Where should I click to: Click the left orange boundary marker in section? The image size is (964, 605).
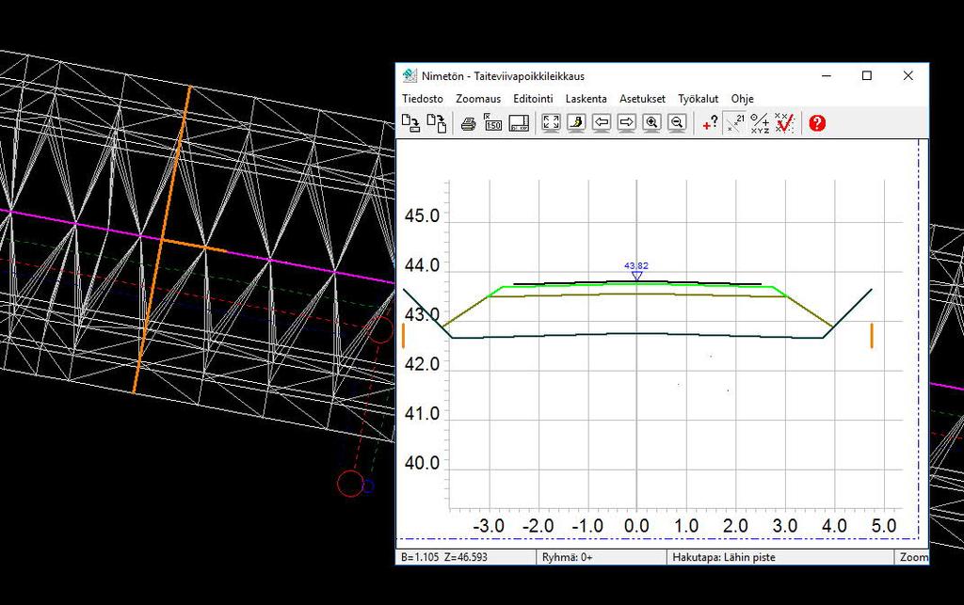403,335
